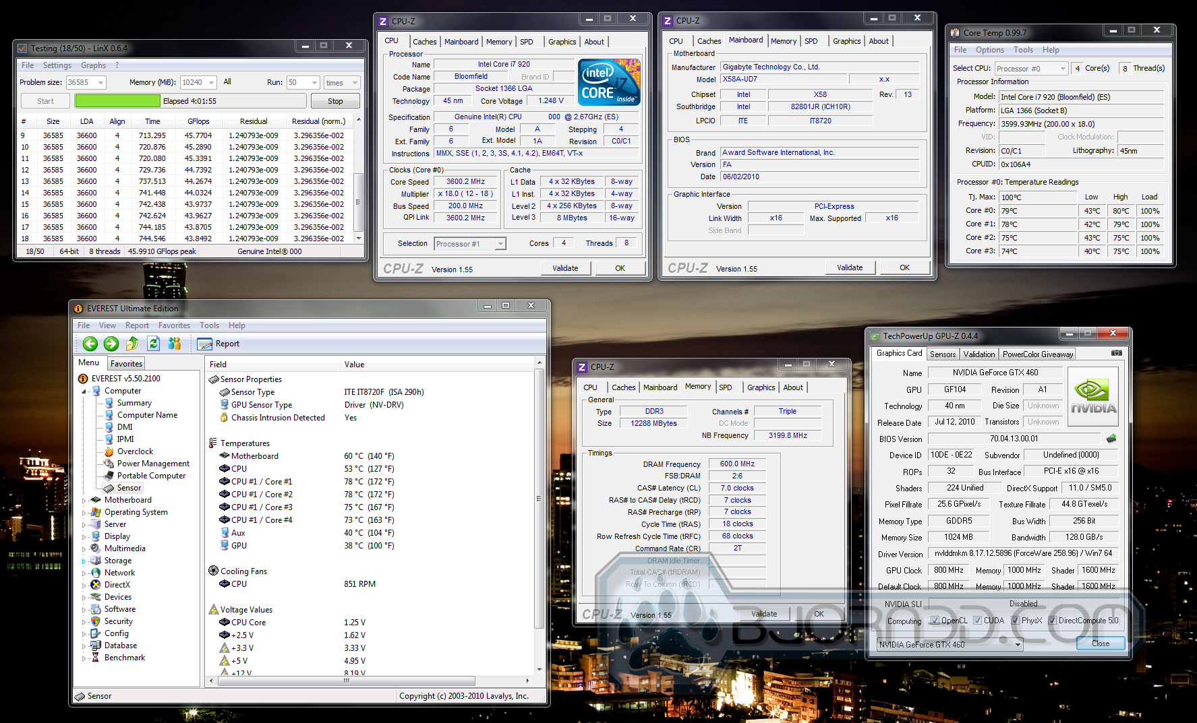Toggle the DirectCompute 5.0 checkbox in GPU-Z

1052,621
